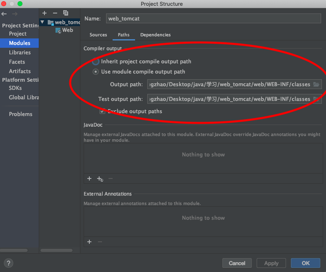Toggle Exclude output paths checkbox
This screenshot has height=272, width=326.
click(102, 111)
